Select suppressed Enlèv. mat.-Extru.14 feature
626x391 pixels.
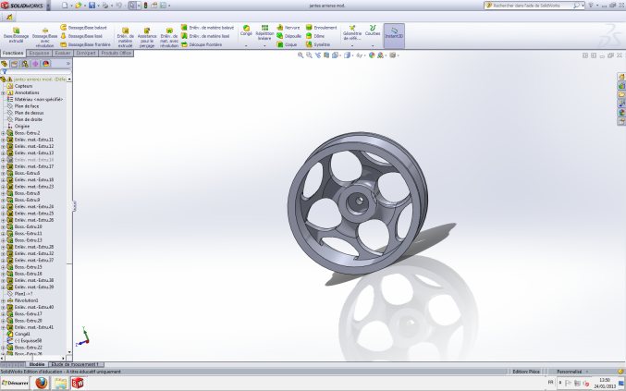coord(34,160)
